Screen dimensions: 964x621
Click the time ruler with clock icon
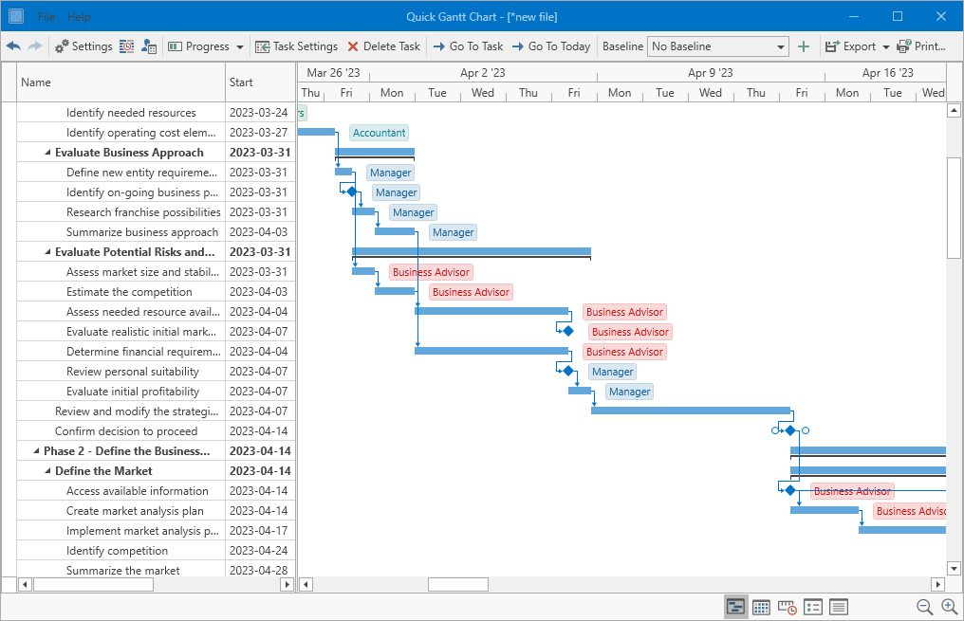787,607
